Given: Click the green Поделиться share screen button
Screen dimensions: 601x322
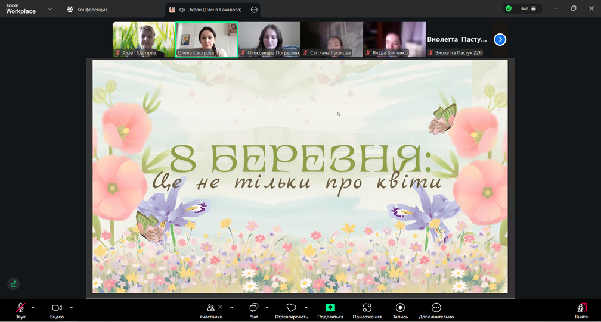Looking at the screenshot, I should pos(330,308).
